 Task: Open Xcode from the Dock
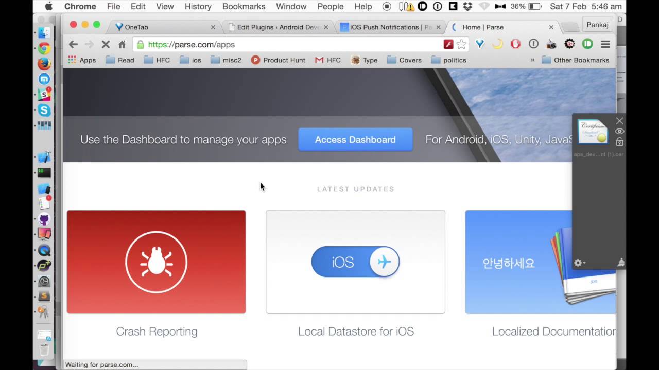[x=44, y=157]
